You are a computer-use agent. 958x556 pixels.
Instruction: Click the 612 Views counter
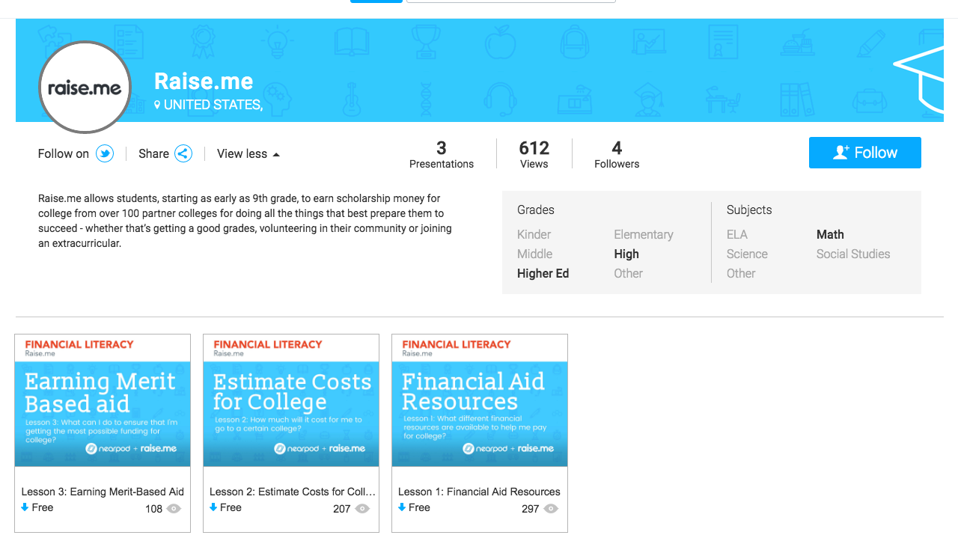pyautogui.click(x=534, y=154)
